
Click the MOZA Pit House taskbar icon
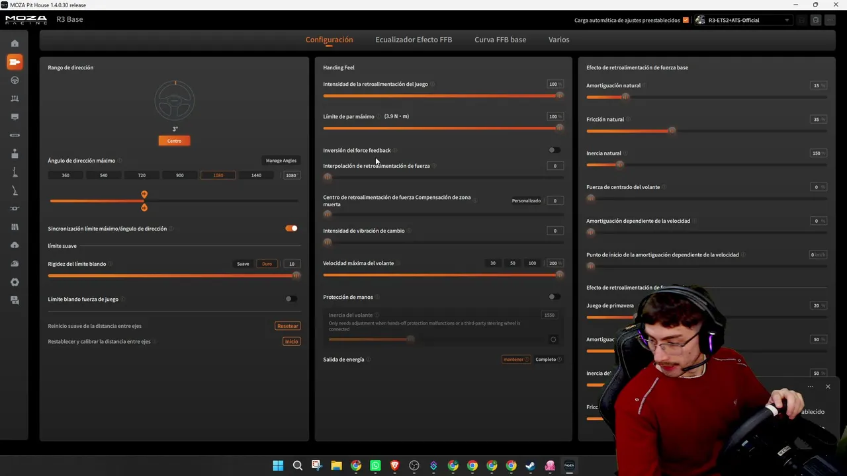tap(569, 465)
